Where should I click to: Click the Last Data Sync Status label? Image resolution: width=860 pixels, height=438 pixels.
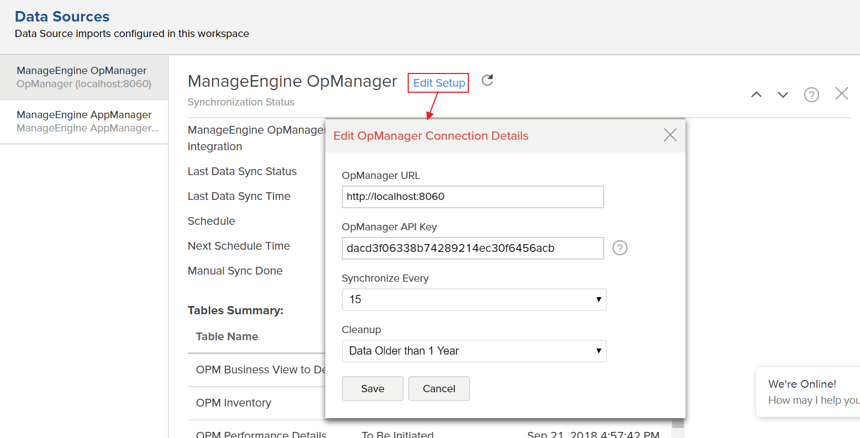pyautogui.click(x=242, y=171)
